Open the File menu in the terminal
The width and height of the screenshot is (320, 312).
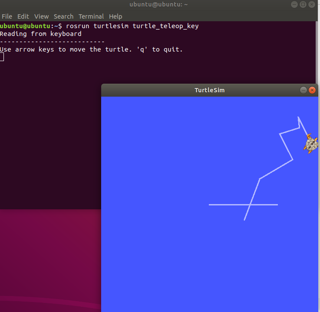tap(7, 16)
